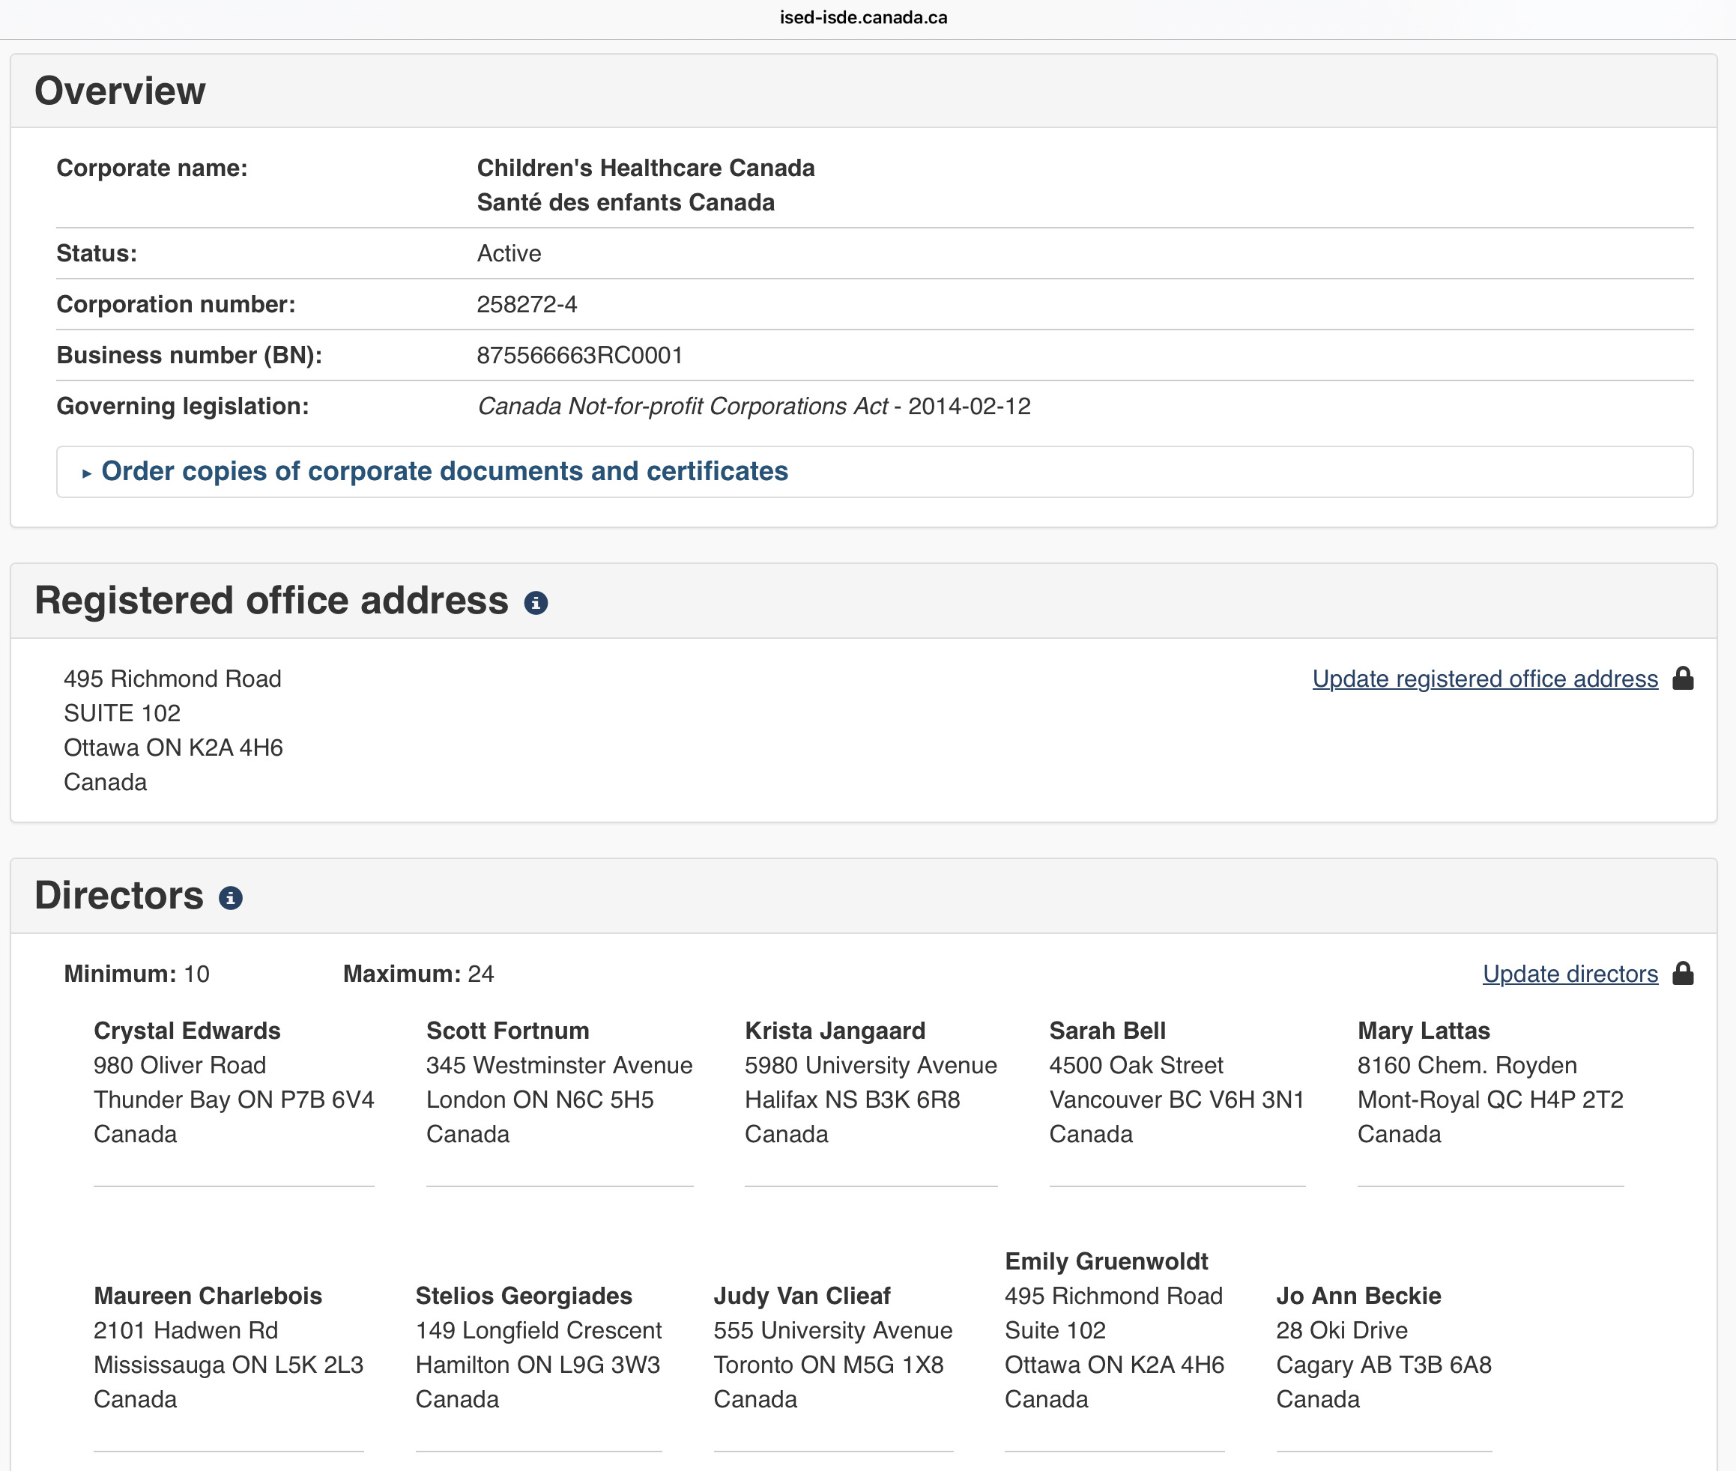Click the ised-isde.canada.ca address bar
The image size is (1736, 1471).
863,17
